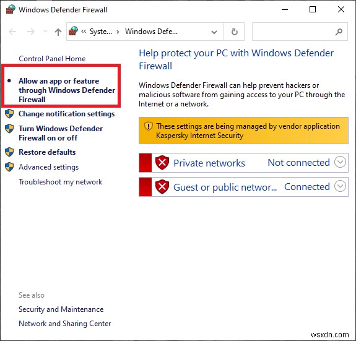This screenshot has height=341, width=356.
Task: Click the red shield icon on Private networks
Action: [x=162, y=163]
